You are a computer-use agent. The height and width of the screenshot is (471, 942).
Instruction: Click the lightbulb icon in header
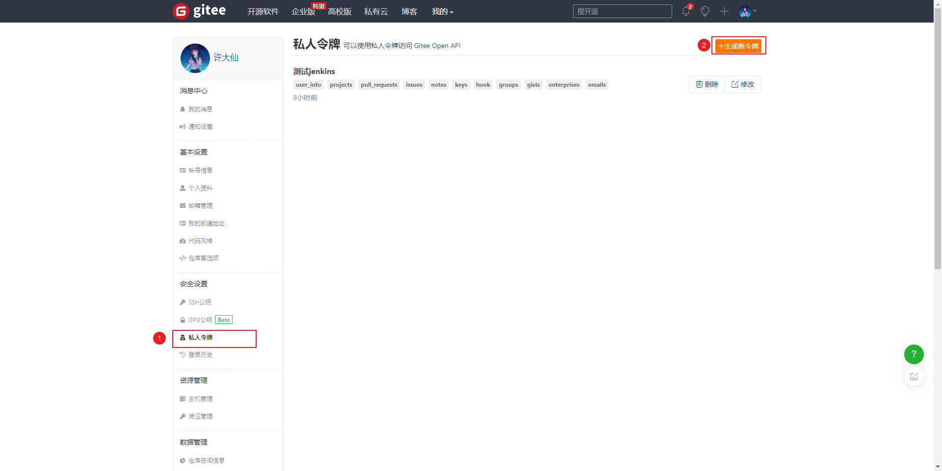(705, 11)
